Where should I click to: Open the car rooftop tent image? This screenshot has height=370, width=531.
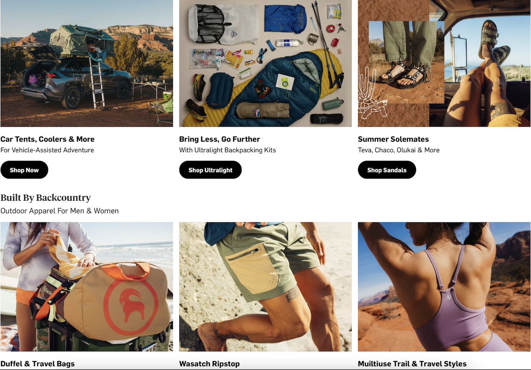[x=87, y=63]
